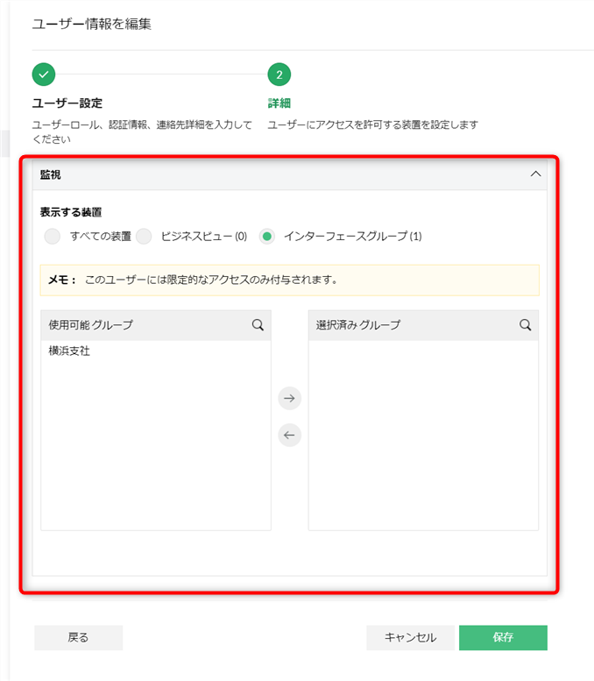Screen dimensions: 594x681
Task: Open the 詳細 step label
Action: 279,103
